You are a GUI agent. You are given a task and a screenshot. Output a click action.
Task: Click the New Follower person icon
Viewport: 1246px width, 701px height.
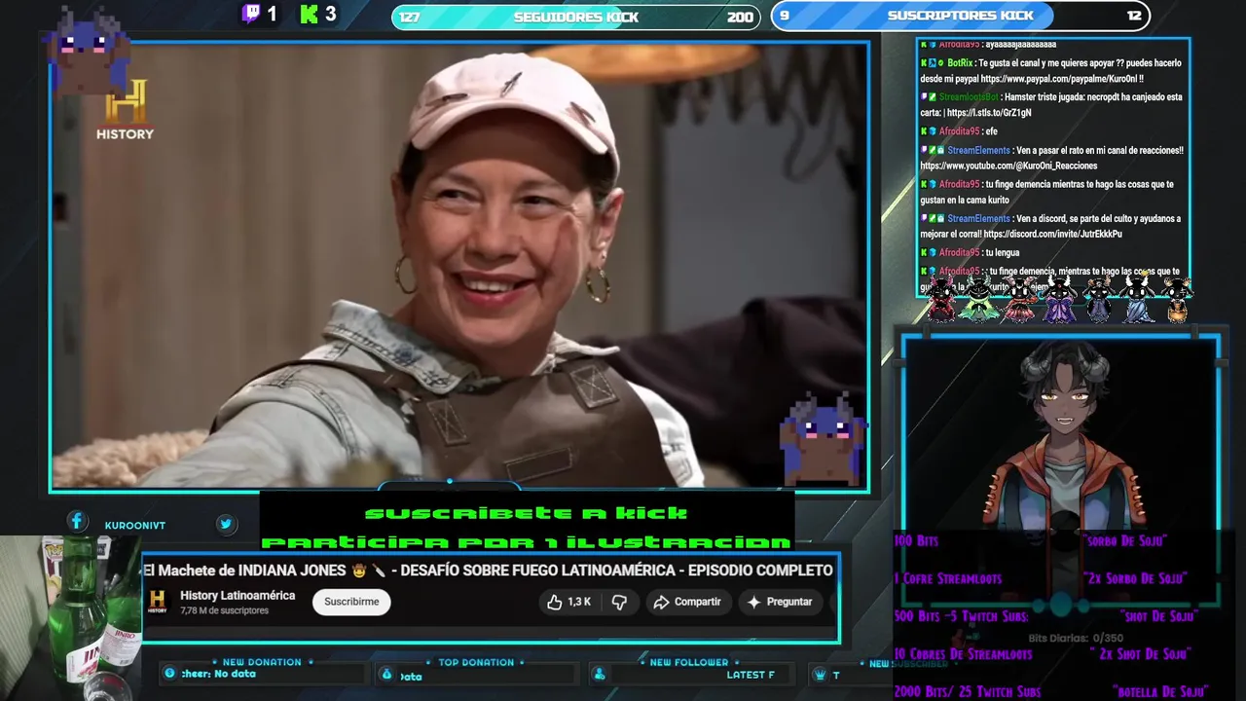click(600, 675)
